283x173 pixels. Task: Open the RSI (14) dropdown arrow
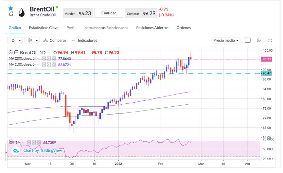pyautogui.click(x=23, y=143)
